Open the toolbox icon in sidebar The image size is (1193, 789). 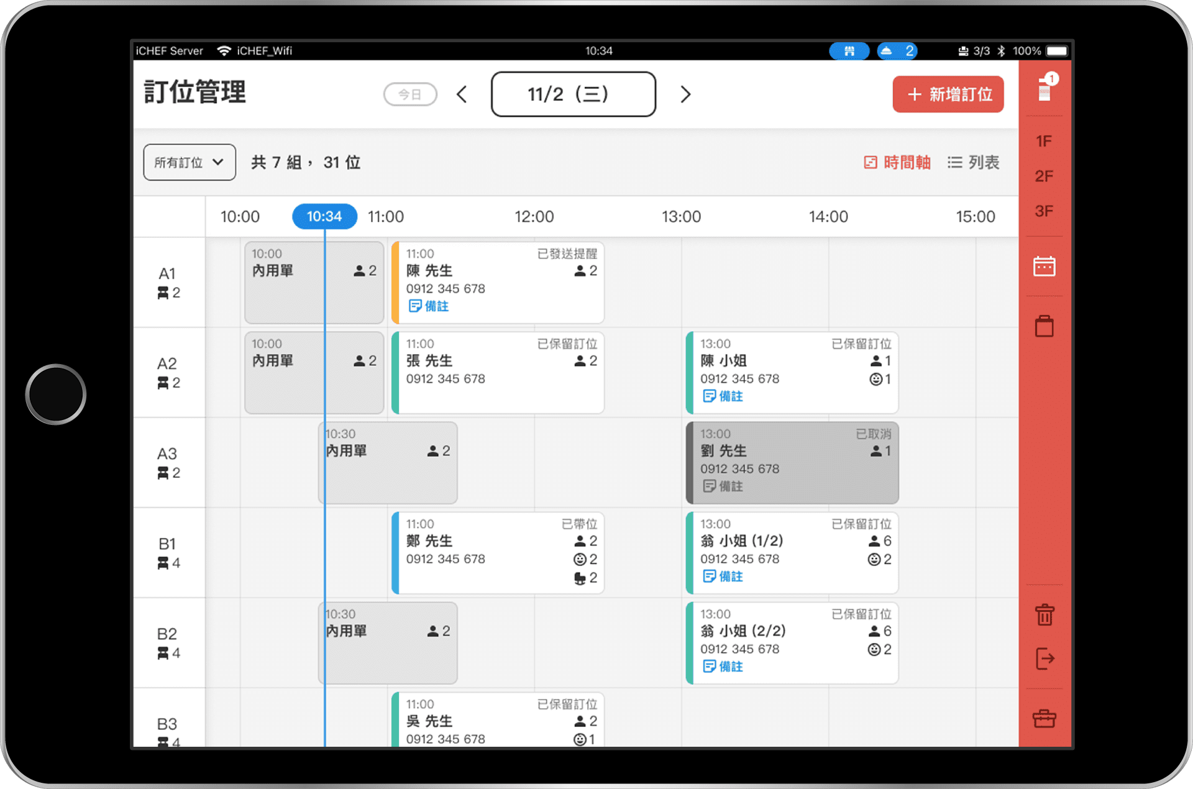pos(1044,718)
